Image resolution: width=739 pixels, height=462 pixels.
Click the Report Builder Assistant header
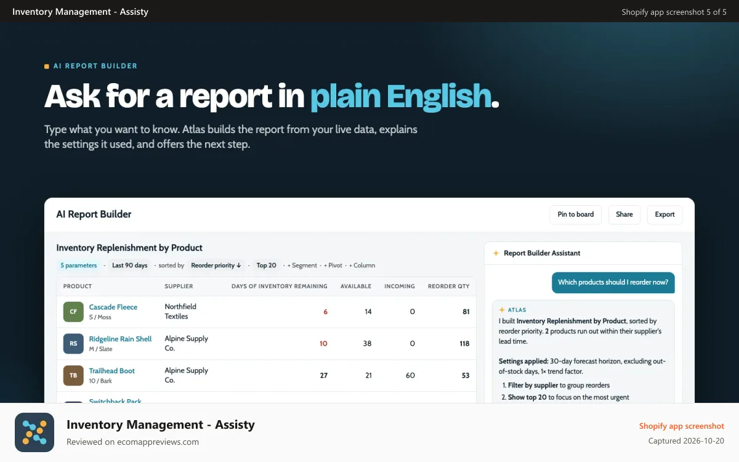click(542, 253)
